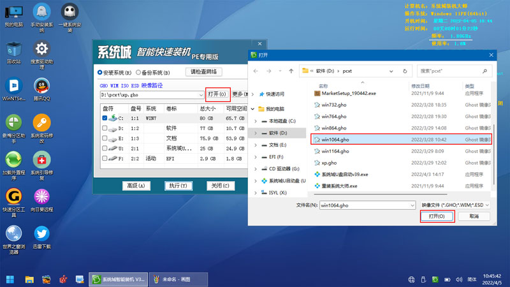Open the Window of the World browser icon
Screen dimensions: 510x287
click(x=13, y=240)
